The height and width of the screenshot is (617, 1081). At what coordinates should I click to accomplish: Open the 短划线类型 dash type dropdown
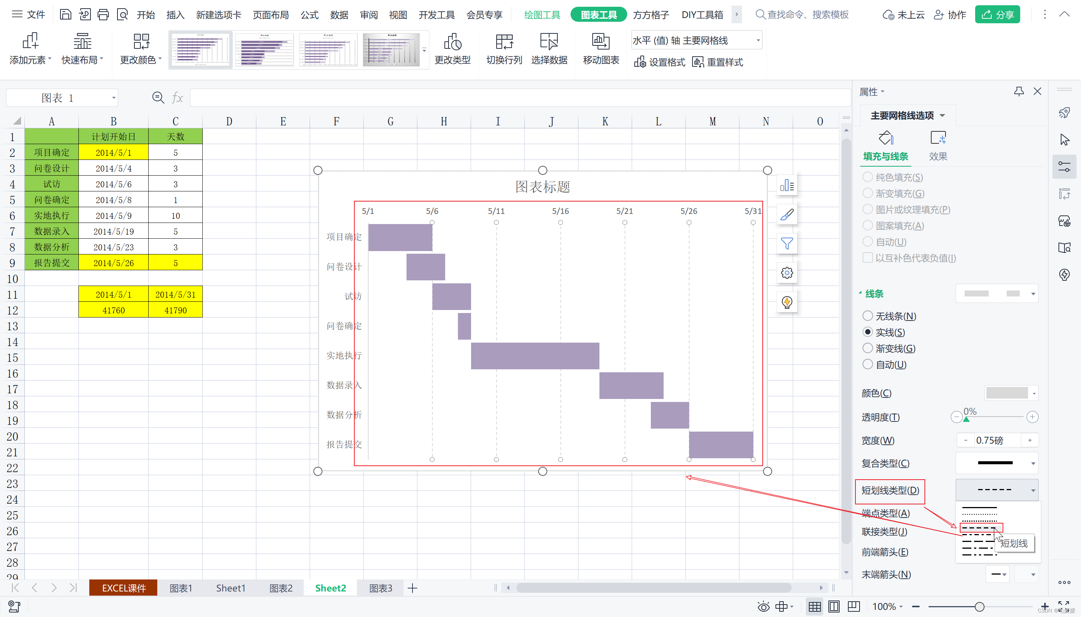click(997, 490)
